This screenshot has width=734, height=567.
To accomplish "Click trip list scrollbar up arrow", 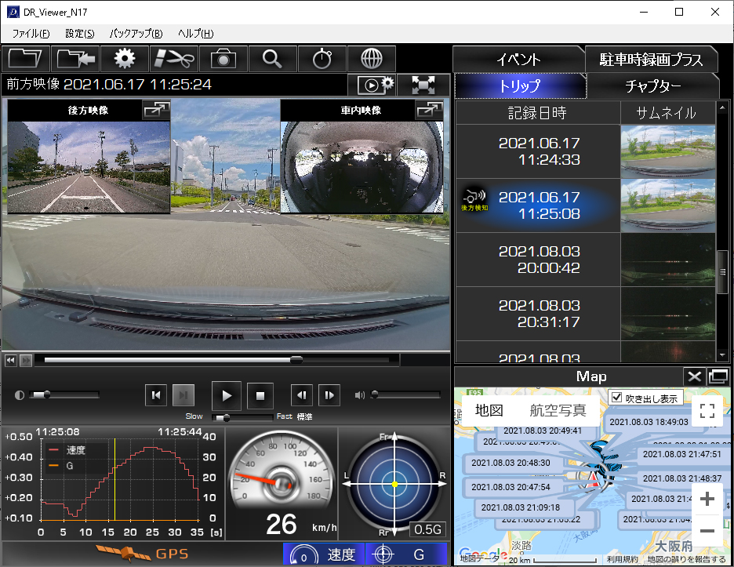I will click(x=722, y=107).
